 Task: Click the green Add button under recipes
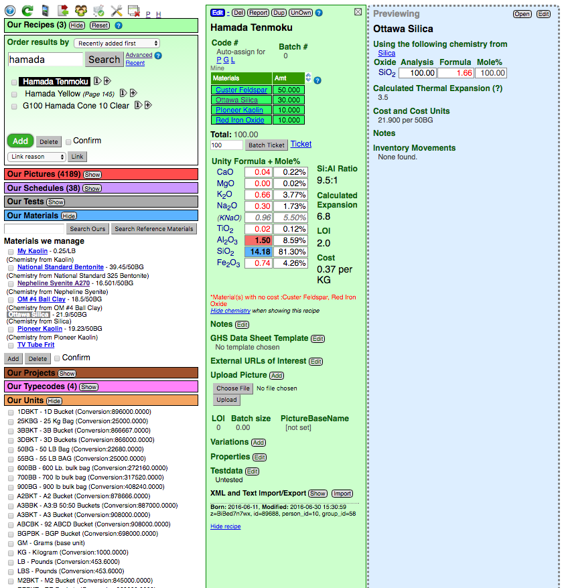point(20,141)
